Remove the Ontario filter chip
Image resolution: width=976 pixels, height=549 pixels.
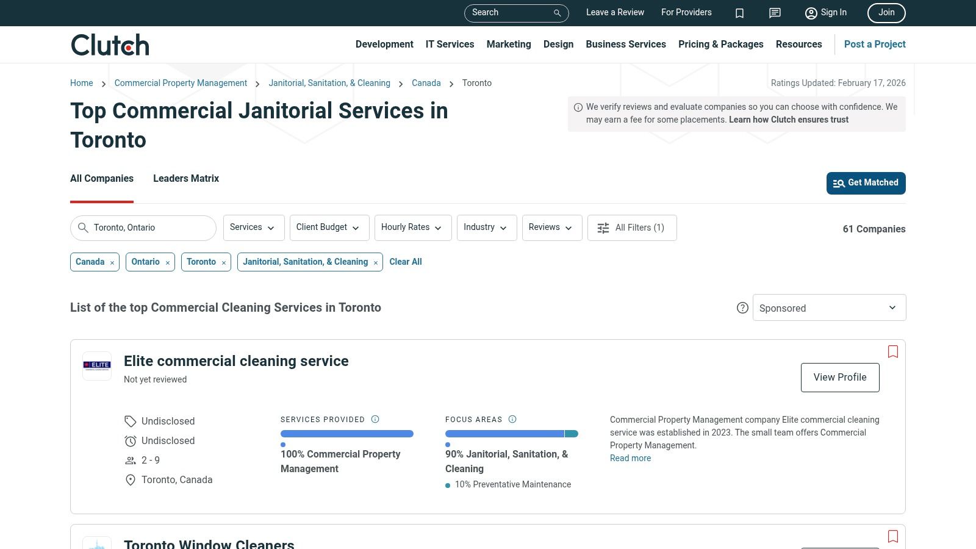(x=167, y=262)
